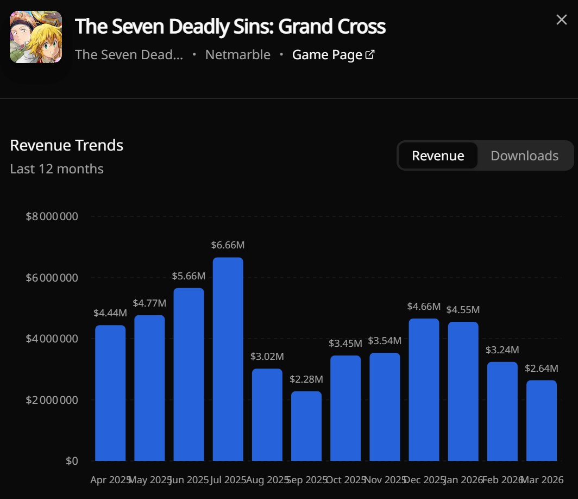Click the $6.66M value label

click(228, 245)
